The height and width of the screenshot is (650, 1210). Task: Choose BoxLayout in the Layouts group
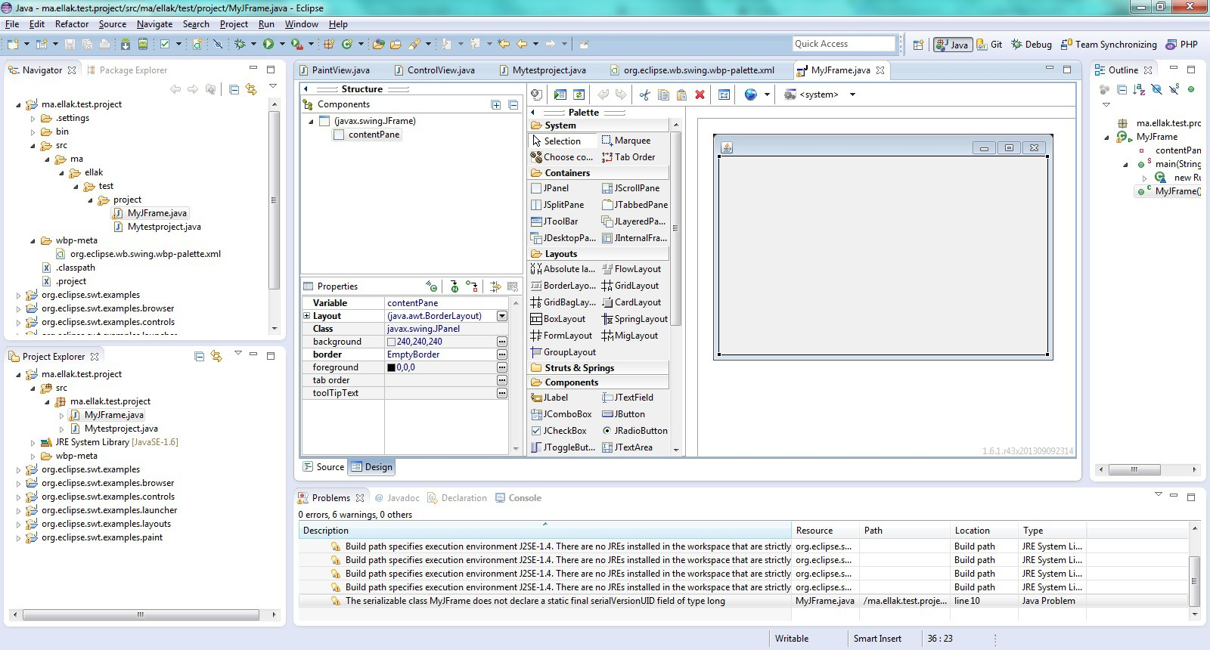[x=558, y=319]
